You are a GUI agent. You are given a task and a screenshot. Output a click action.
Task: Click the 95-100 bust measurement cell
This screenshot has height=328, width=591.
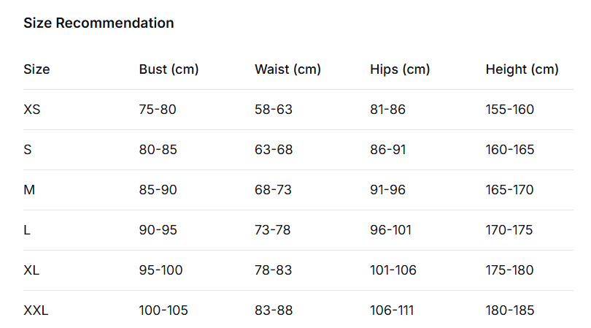point(161,270)
